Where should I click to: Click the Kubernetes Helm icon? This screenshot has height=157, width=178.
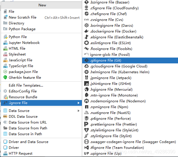pos(87,72)
